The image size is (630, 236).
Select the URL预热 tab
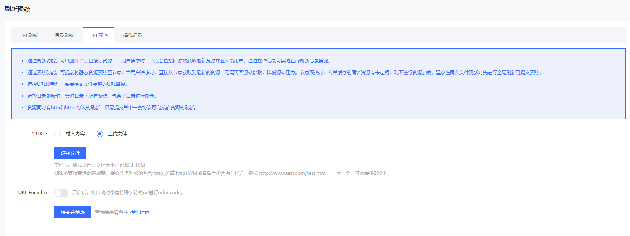tap(98, 35)
